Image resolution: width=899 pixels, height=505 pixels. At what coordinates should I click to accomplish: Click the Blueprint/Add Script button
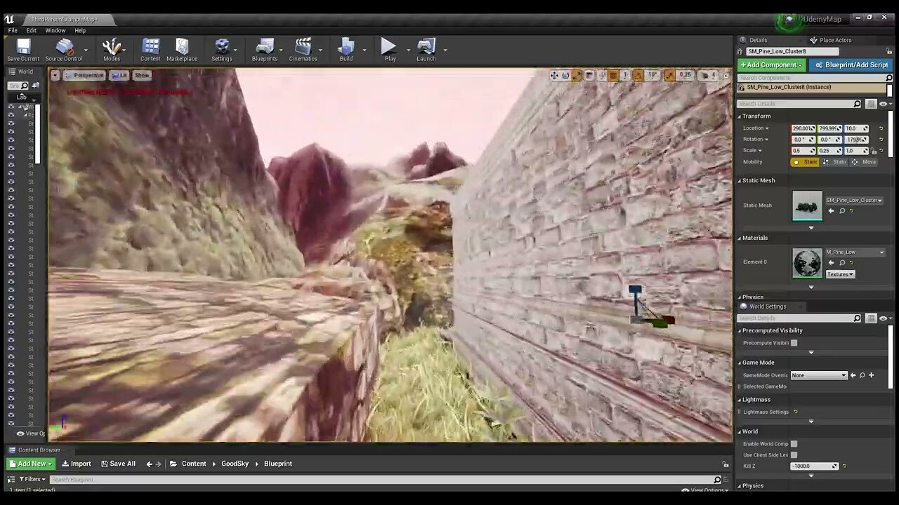click(853, 65)
